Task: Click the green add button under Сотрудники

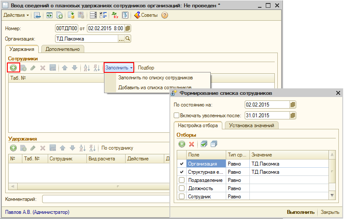Action: coord(13,68)
